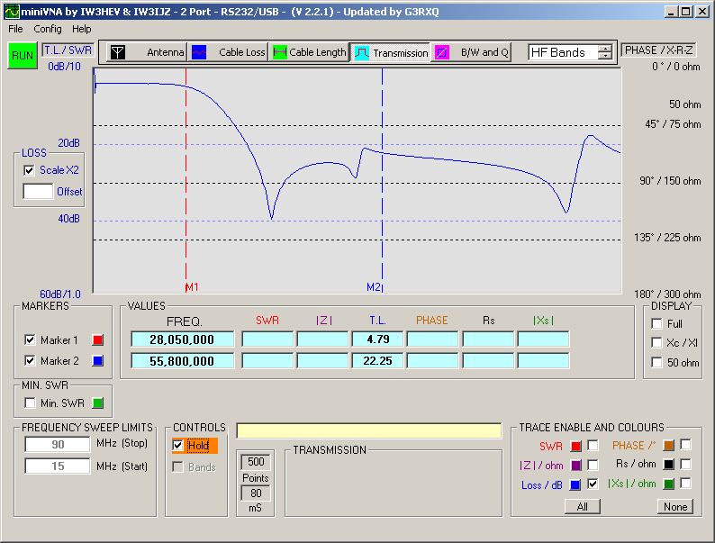Change PHASE trace orange color swatch
The image size is (715, 543).
click(668, 446)
